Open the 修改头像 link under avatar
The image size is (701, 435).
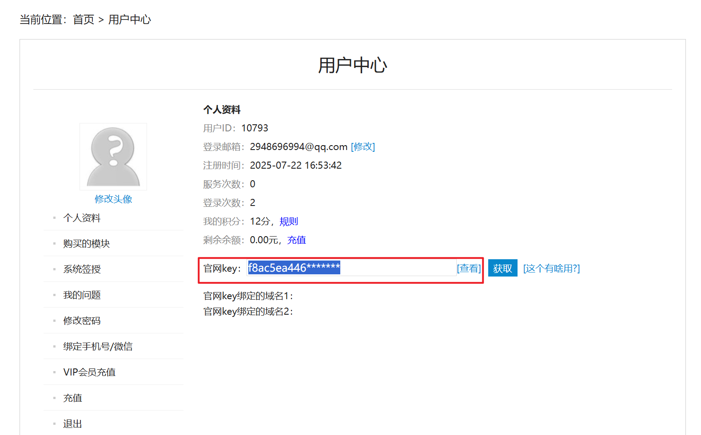[113, 199]
